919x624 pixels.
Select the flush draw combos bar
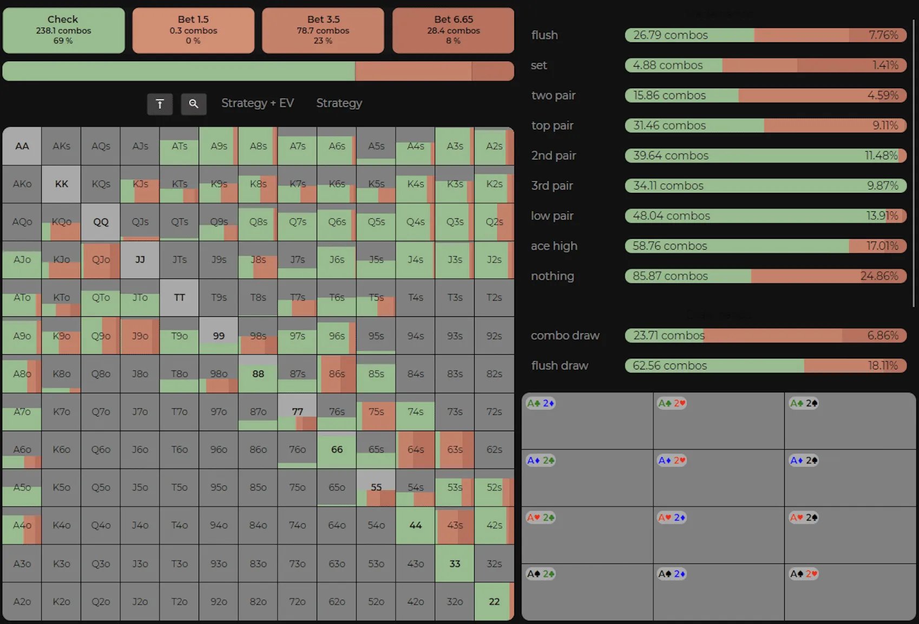click(765, 366)
